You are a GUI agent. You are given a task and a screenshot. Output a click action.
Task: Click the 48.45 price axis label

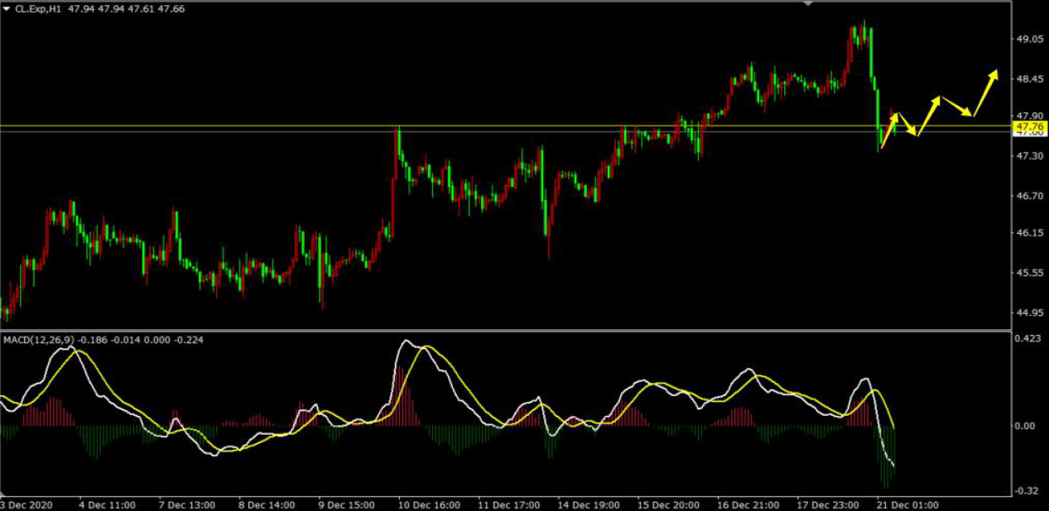pos(1029,79)
